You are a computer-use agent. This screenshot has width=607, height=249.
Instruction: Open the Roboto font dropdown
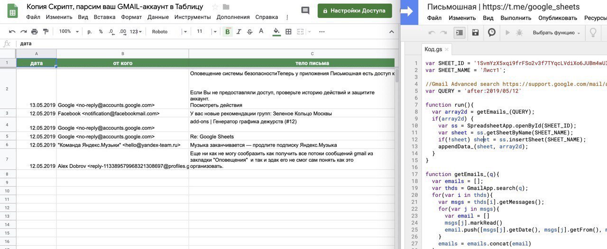[x=169, y=32]
